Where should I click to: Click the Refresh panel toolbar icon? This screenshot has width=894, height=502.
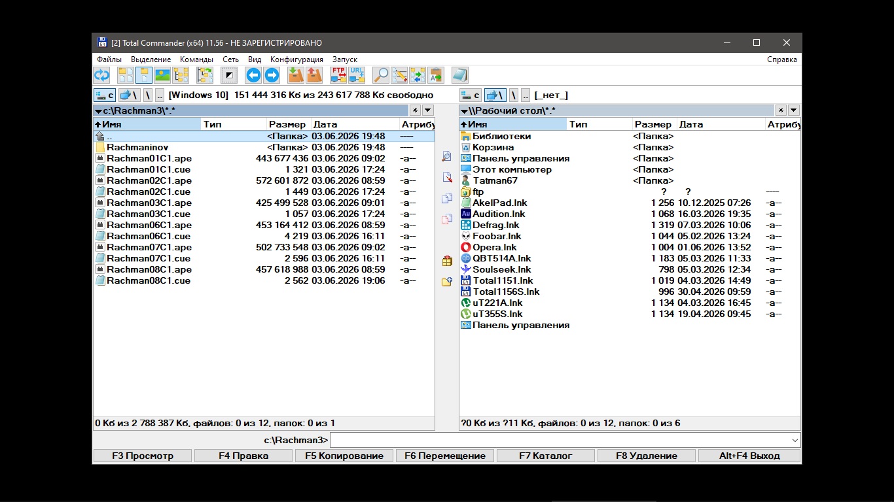click(x=102, y=75)
